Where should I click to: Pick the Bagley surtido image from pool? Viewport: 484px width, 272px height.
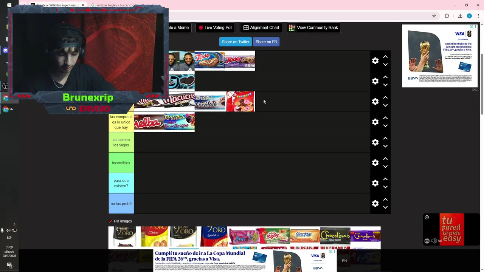[275, 236]
